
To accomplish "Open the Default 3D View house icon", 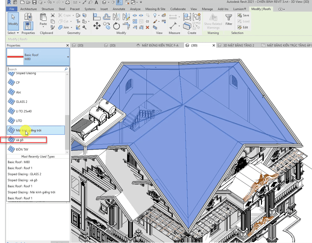I will [x=104, y=2].
